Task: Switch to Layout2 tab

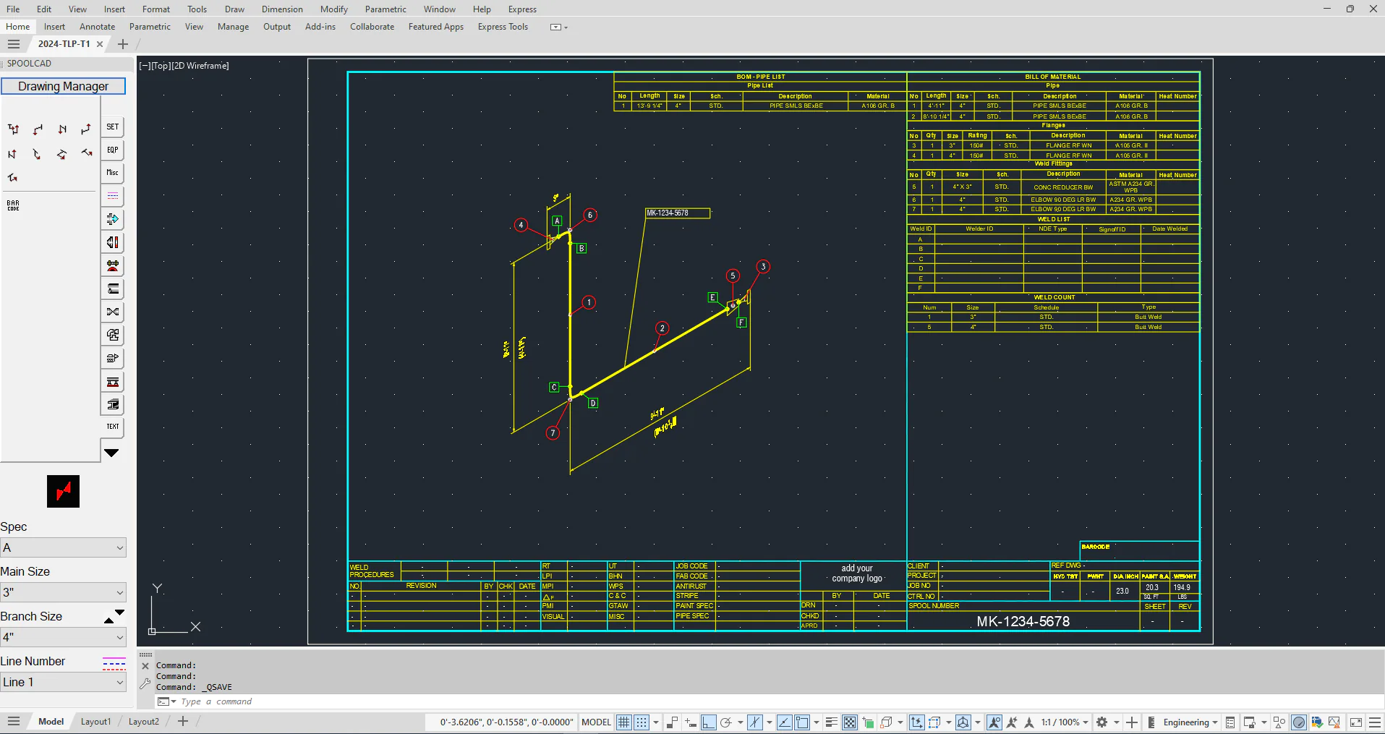Action: click(x=143, y=722)
